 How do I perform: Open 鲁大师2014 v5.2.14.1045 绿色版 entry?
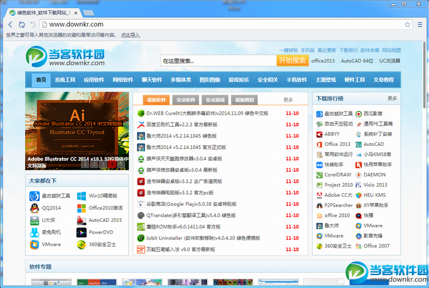point(181,136)
